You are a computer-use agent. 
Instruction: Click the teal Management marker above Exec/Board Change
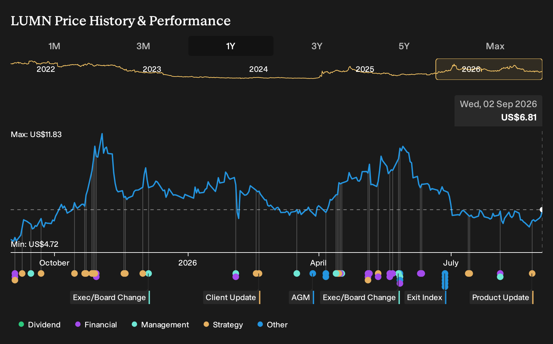pos(149,273)
